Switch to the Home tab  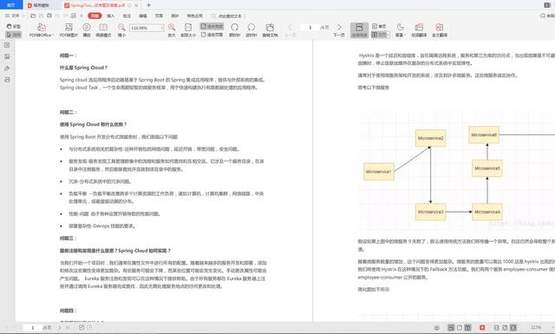(11, 5)
